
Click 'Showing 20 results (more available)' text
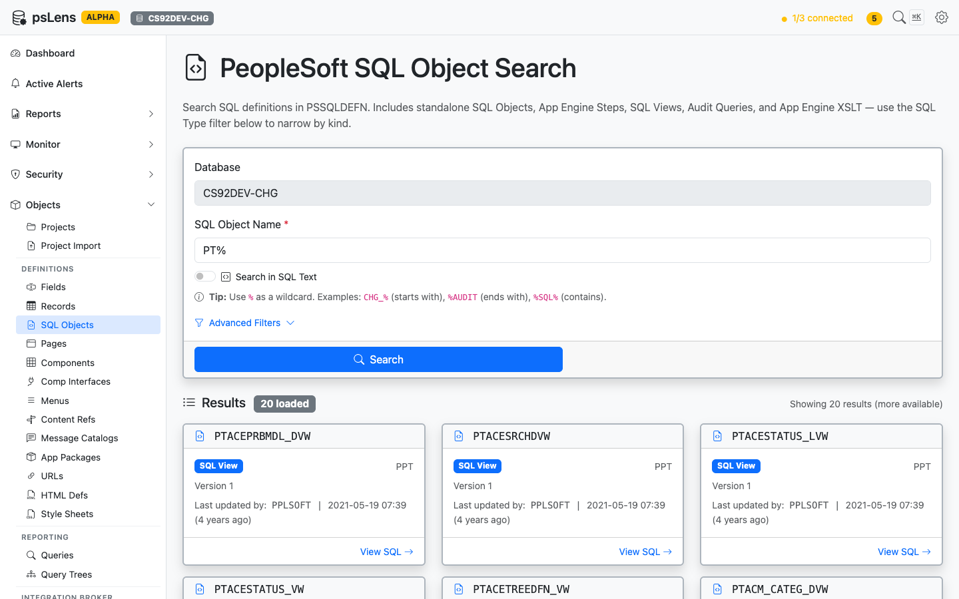pyautogui.click(x=866, y=404)
